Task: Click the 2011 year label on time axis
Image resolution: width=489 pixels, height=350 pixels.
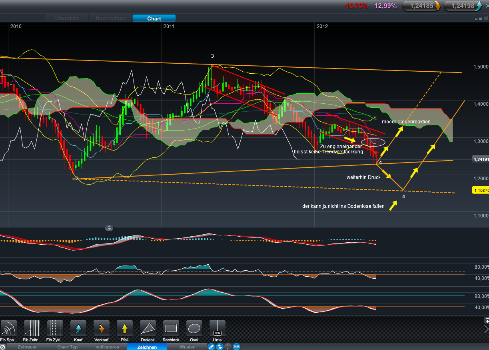Action: [x=169, y=26]
